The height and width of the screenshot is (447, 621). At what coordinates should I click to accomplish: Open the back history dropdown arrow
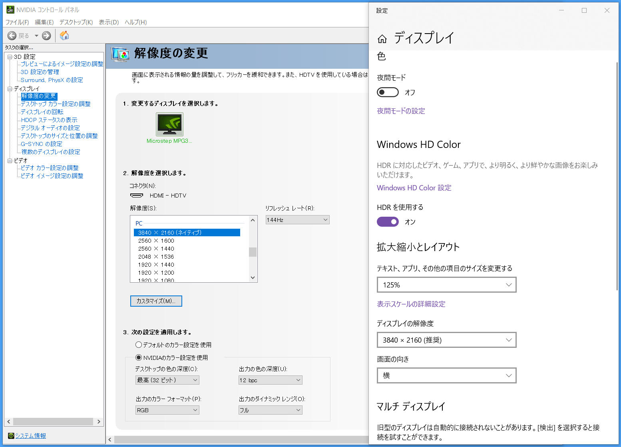coord(36,36)
